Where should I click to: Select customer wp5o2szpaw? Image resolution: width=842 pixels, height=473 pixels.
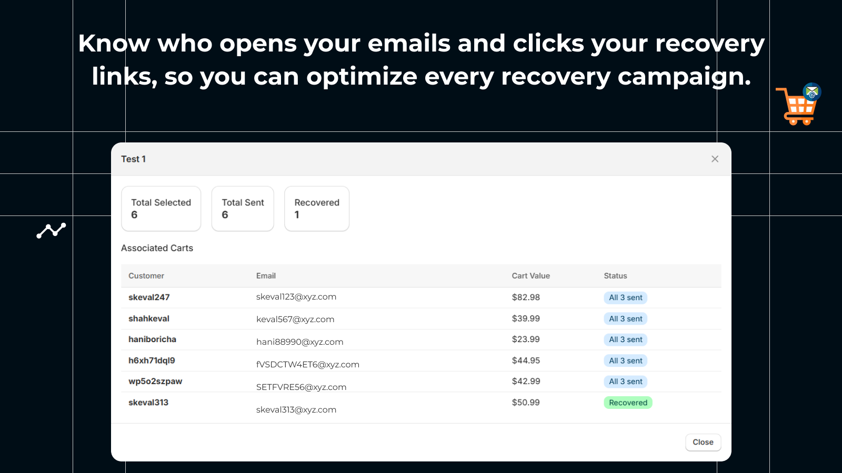[x=155, y=382]
